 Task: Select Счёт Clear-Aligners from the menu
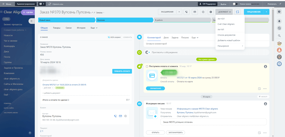coord(226,24)
